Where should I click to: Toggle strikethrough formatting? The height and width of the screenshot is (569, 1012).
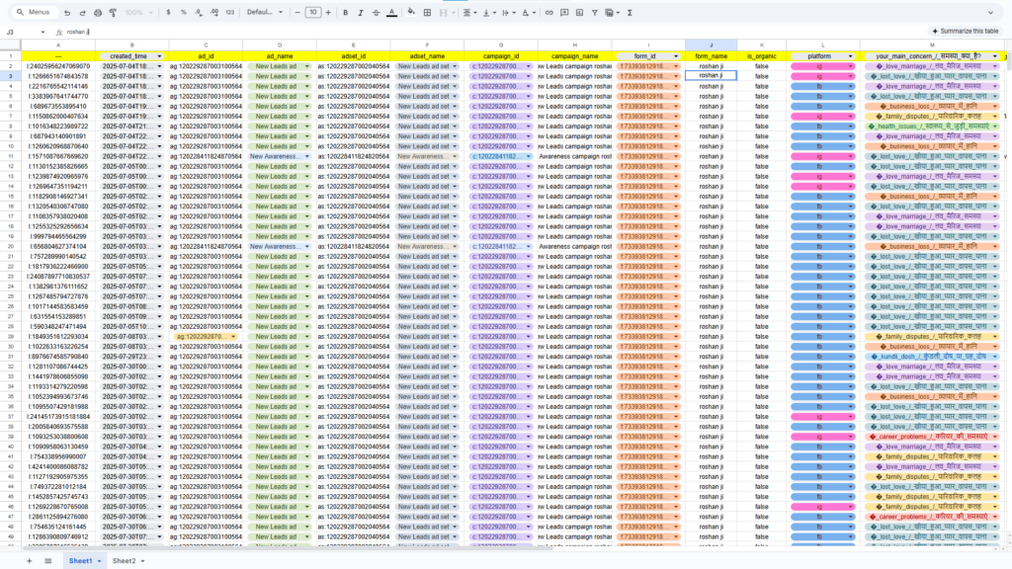(x=375, y=13)
